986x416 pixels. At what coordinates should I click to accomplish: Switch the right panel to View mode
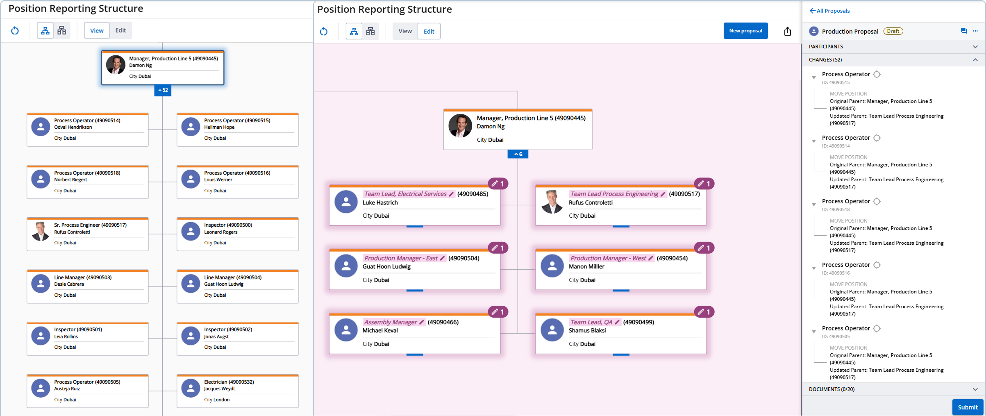coord(405,31)
